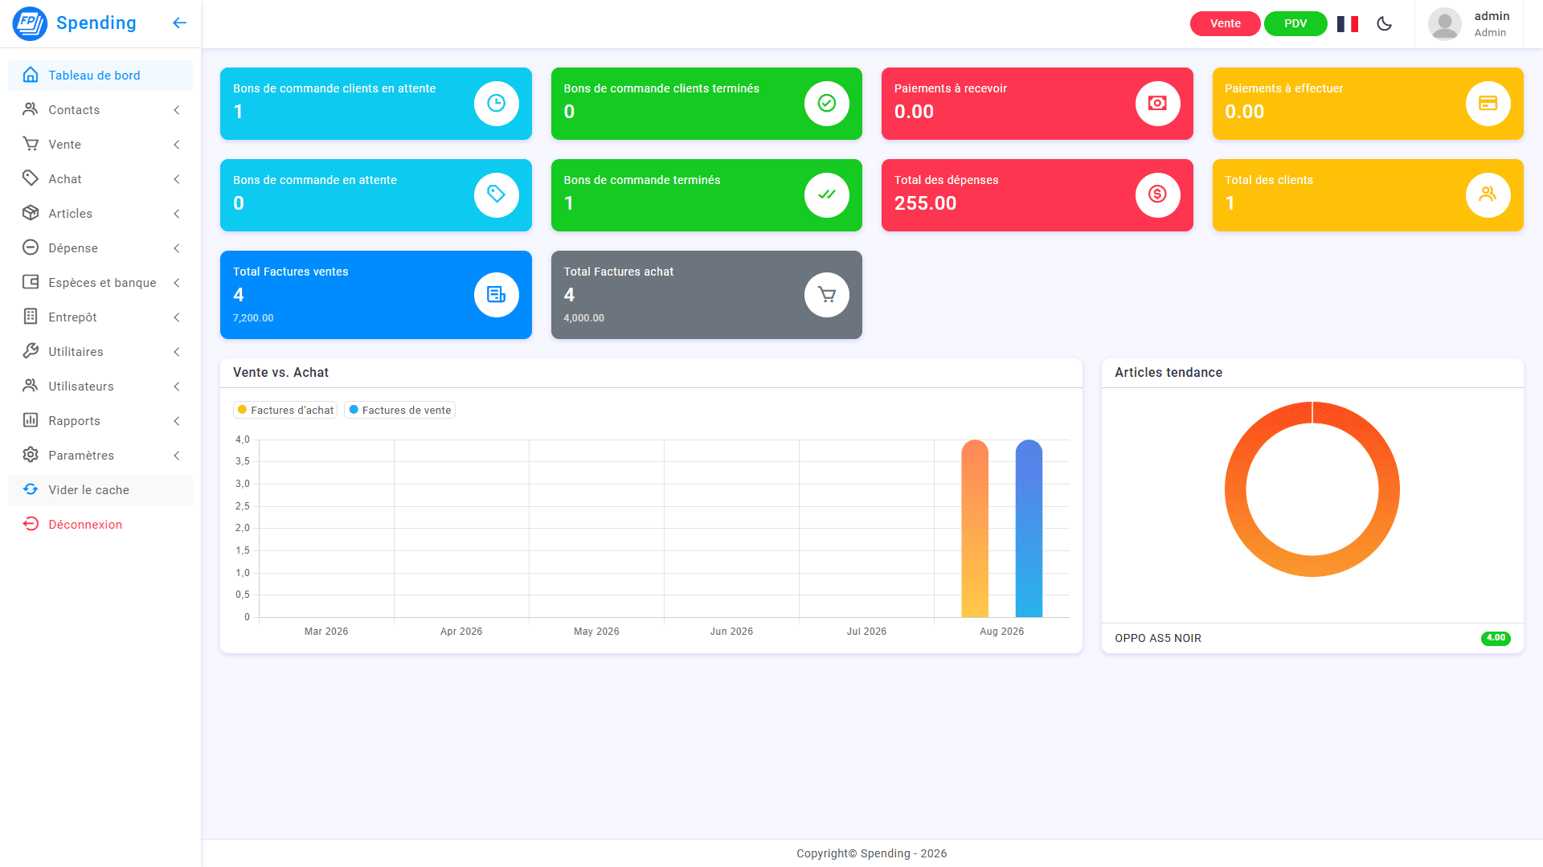Click OPPO AS5 NOIR trending item

pos(1158,638)
